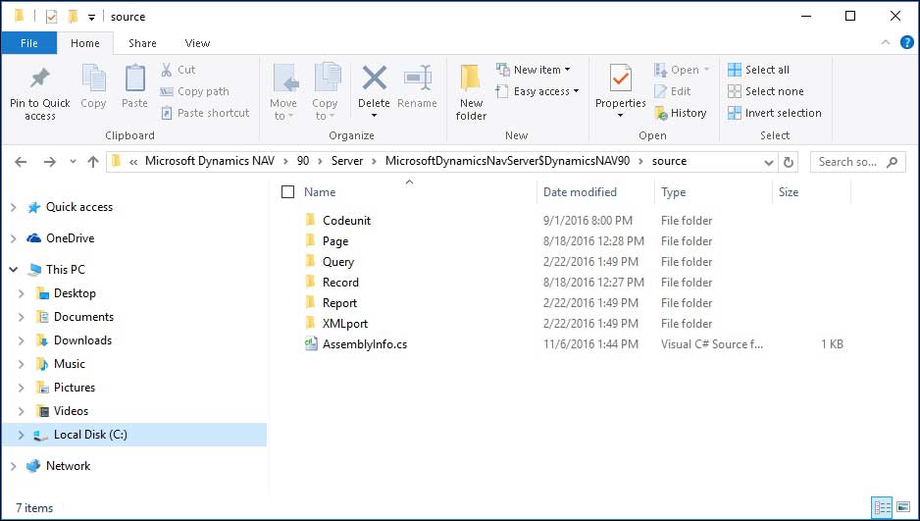The image size is (920, 521).
Task: Click Select none in ribbon
Action: [766, 91]
